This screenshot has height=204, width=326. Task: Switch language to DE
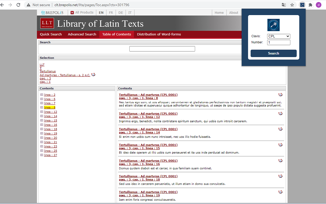(x=121, y=12)
